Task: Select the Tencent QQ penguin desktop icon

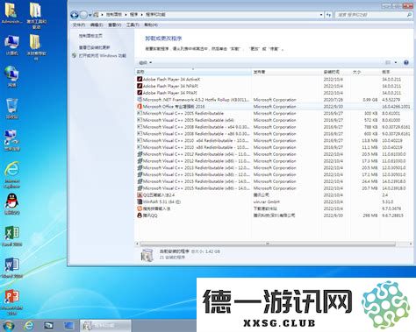Action: point(11,204)
